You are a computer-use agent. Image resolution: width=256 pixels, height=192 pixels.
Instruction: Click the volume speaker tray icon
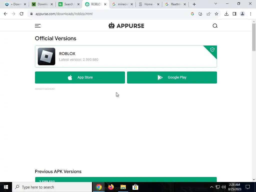(x=224, y=187)
